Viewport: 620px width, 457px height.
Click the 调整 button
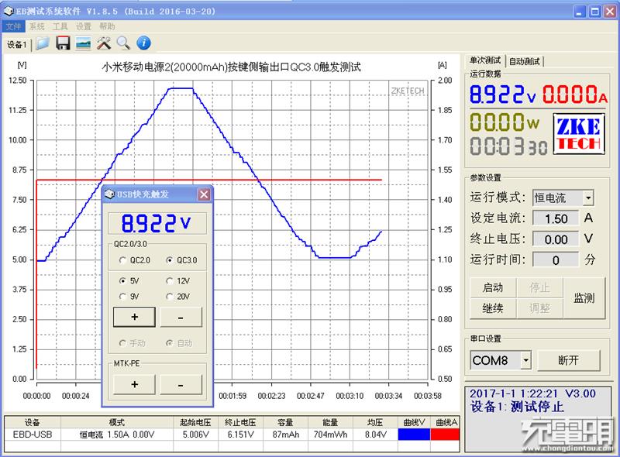click(x=539, y=308)
